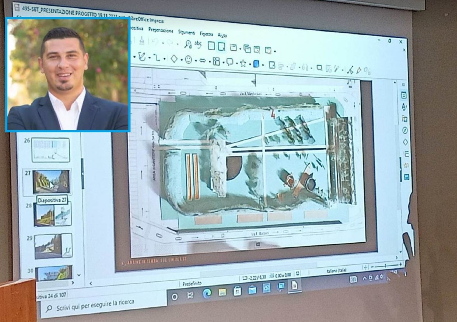Image resolution: width=457 pixels, height=322 pixels.
Task: Open the sidebar settings menu button
Action: click(x=403, y=85)
